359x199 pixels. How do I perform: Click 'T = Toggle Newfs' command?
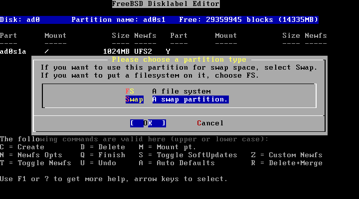pyautogui.click(x=36, y=163)
